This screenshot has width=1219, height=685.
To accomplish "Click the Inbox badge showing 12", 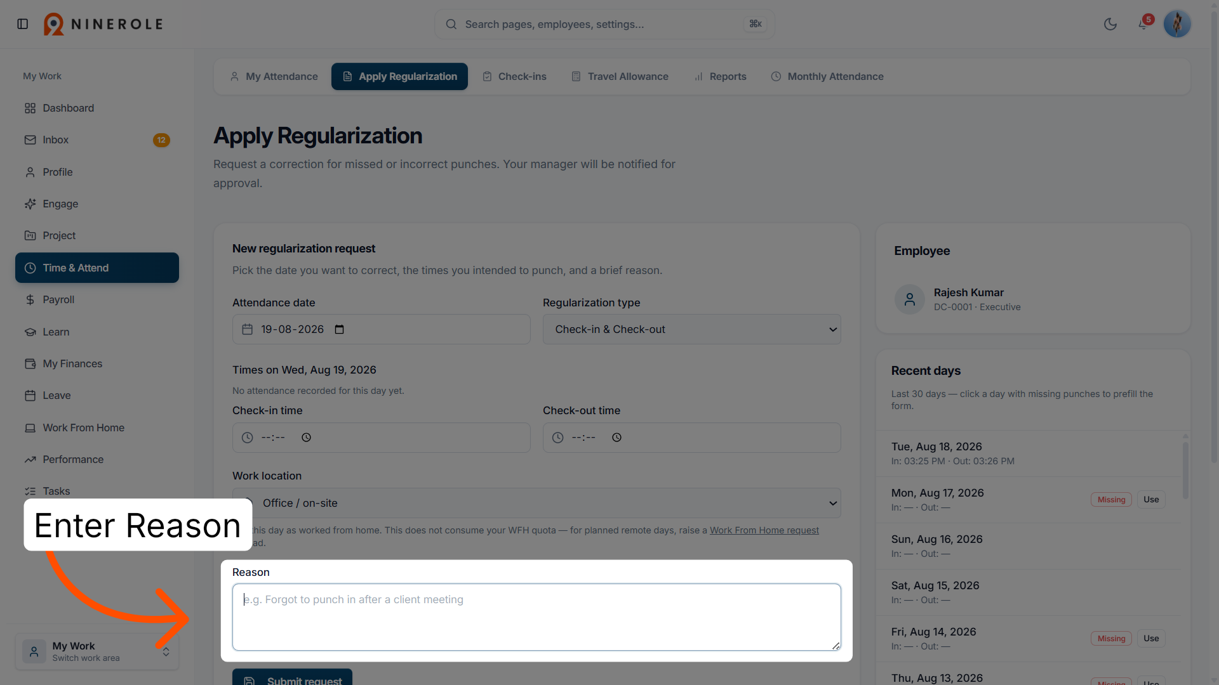I will click(x=161, y=140).
